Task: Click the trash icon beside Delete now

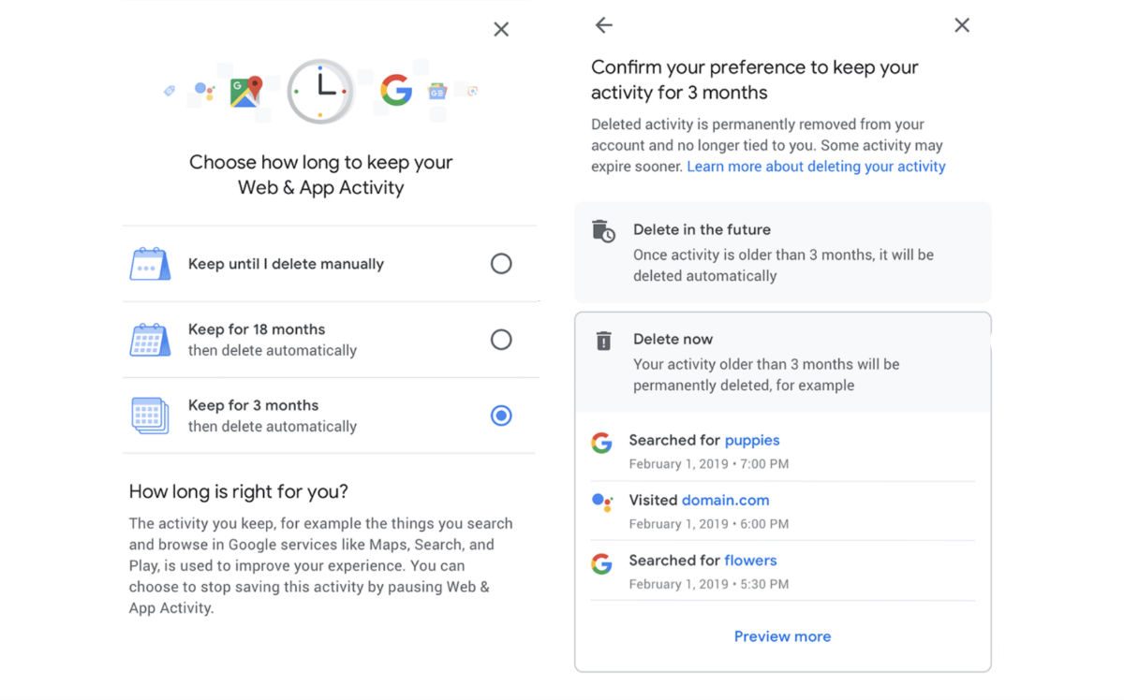Action: (604, 341)
